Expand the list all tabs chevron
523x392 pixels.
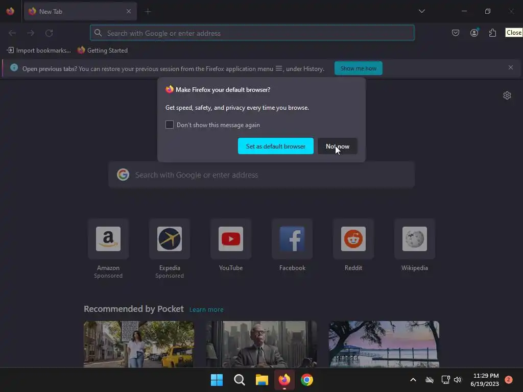point(421,11)
